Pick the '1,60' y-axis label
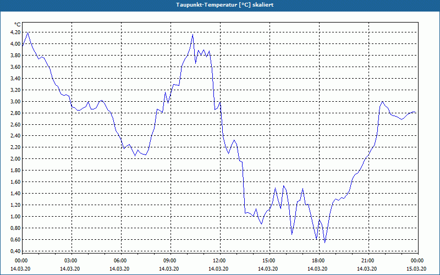440x275 pixels. point(15,182)
